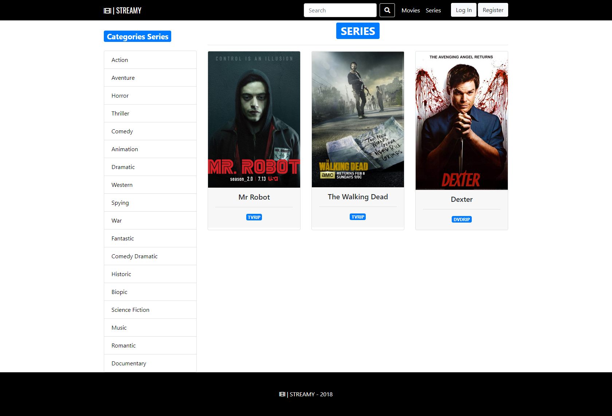Open the Series navigation link
The width and height of the screenshot is (612, 416).
tap(433, 10)
